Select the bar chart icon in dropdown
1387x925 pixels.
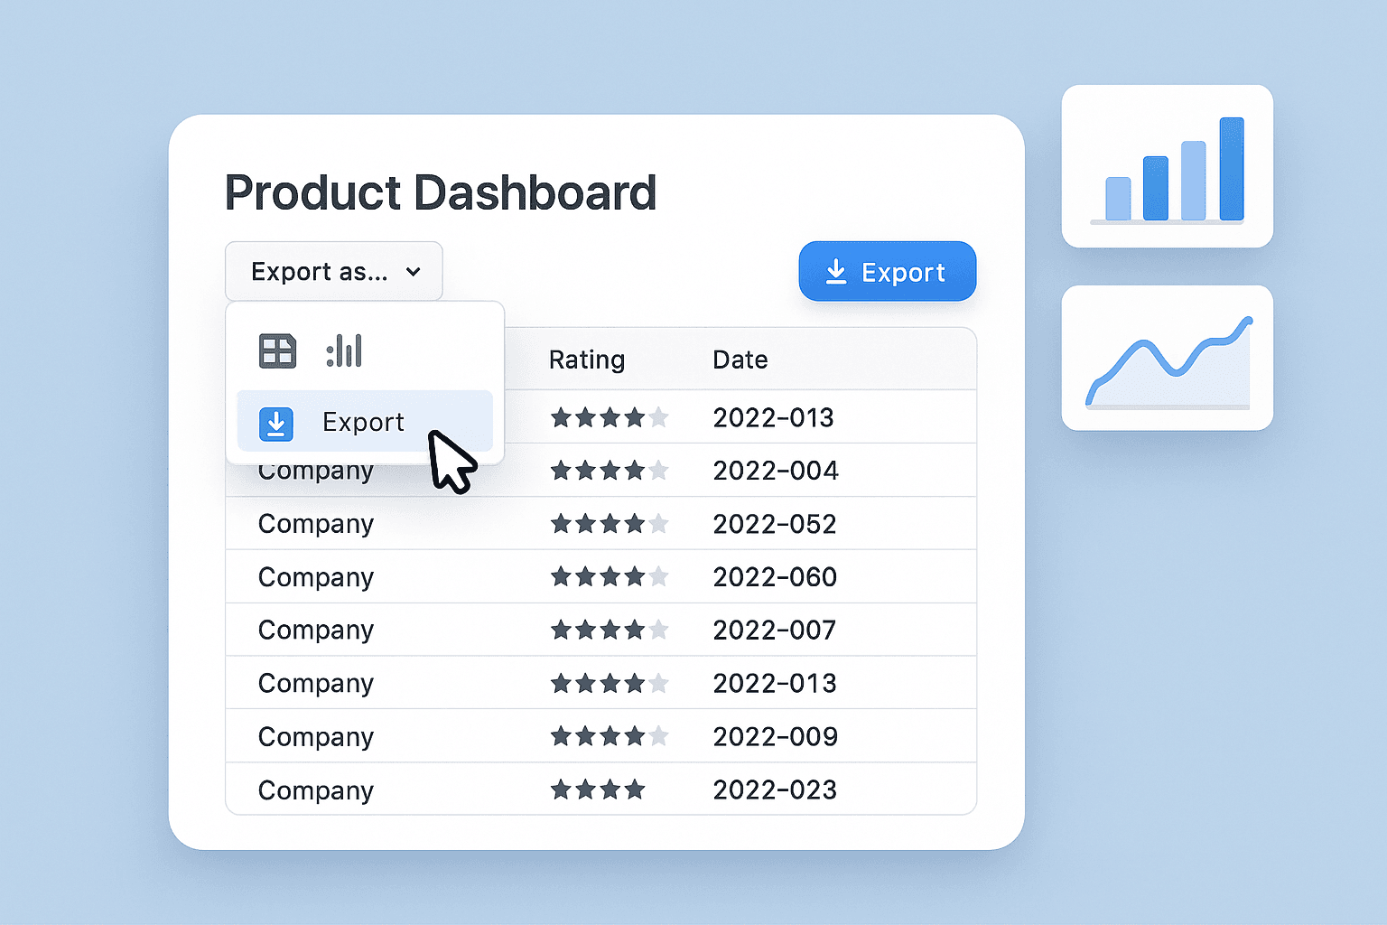click(x=344, y=350)
